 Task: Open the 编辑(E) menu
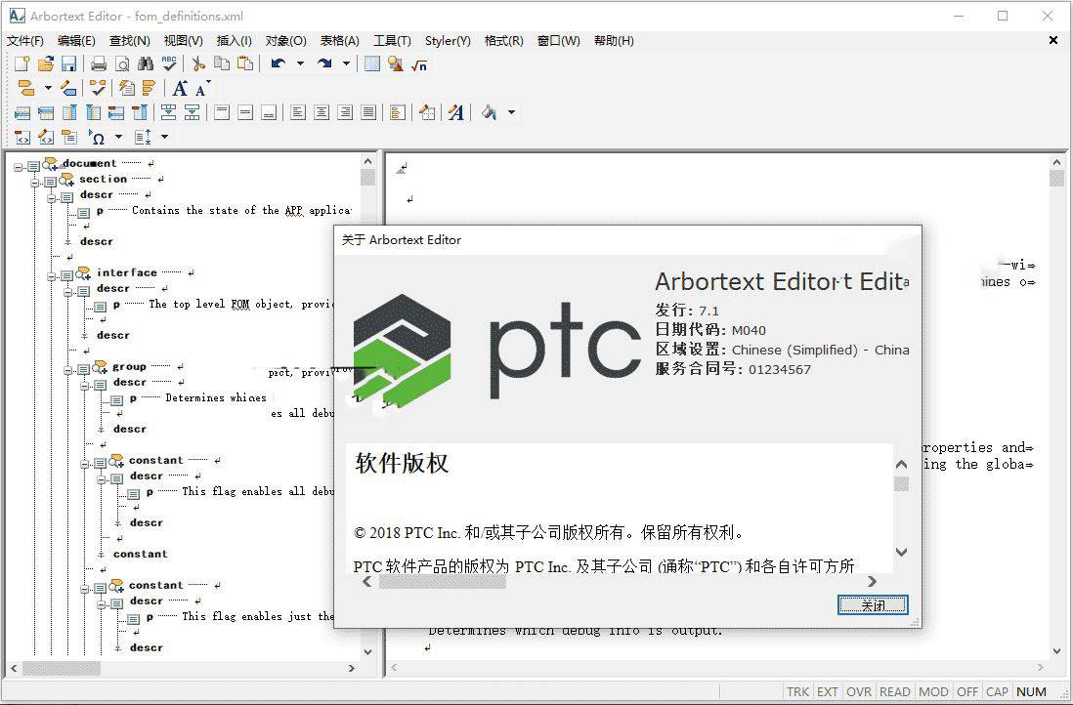(76, 40)
